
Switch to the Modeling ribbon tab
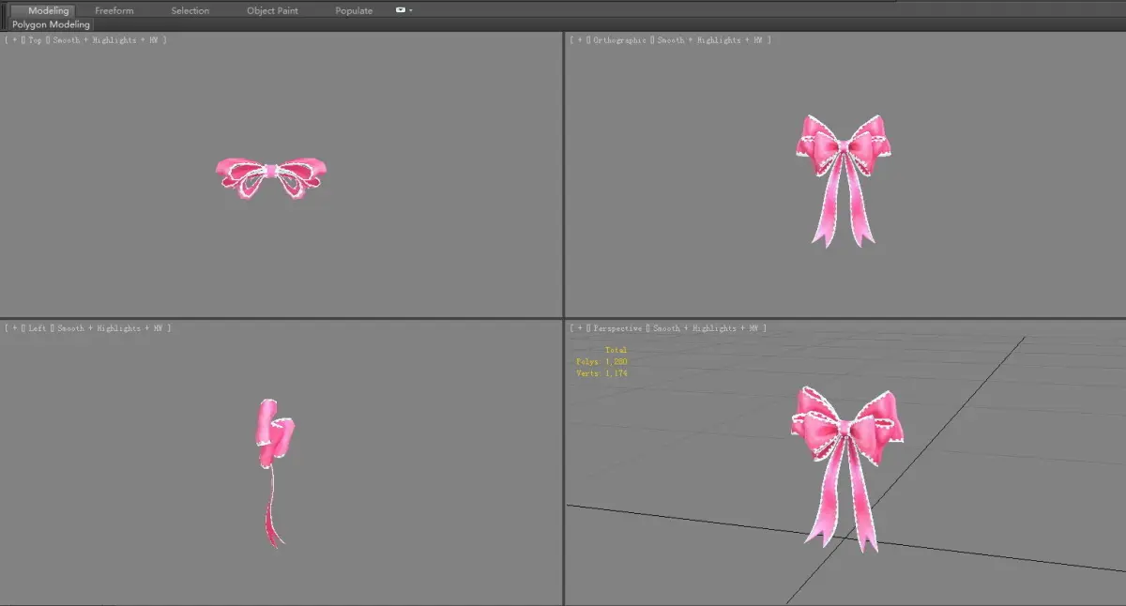coord(43,10)
